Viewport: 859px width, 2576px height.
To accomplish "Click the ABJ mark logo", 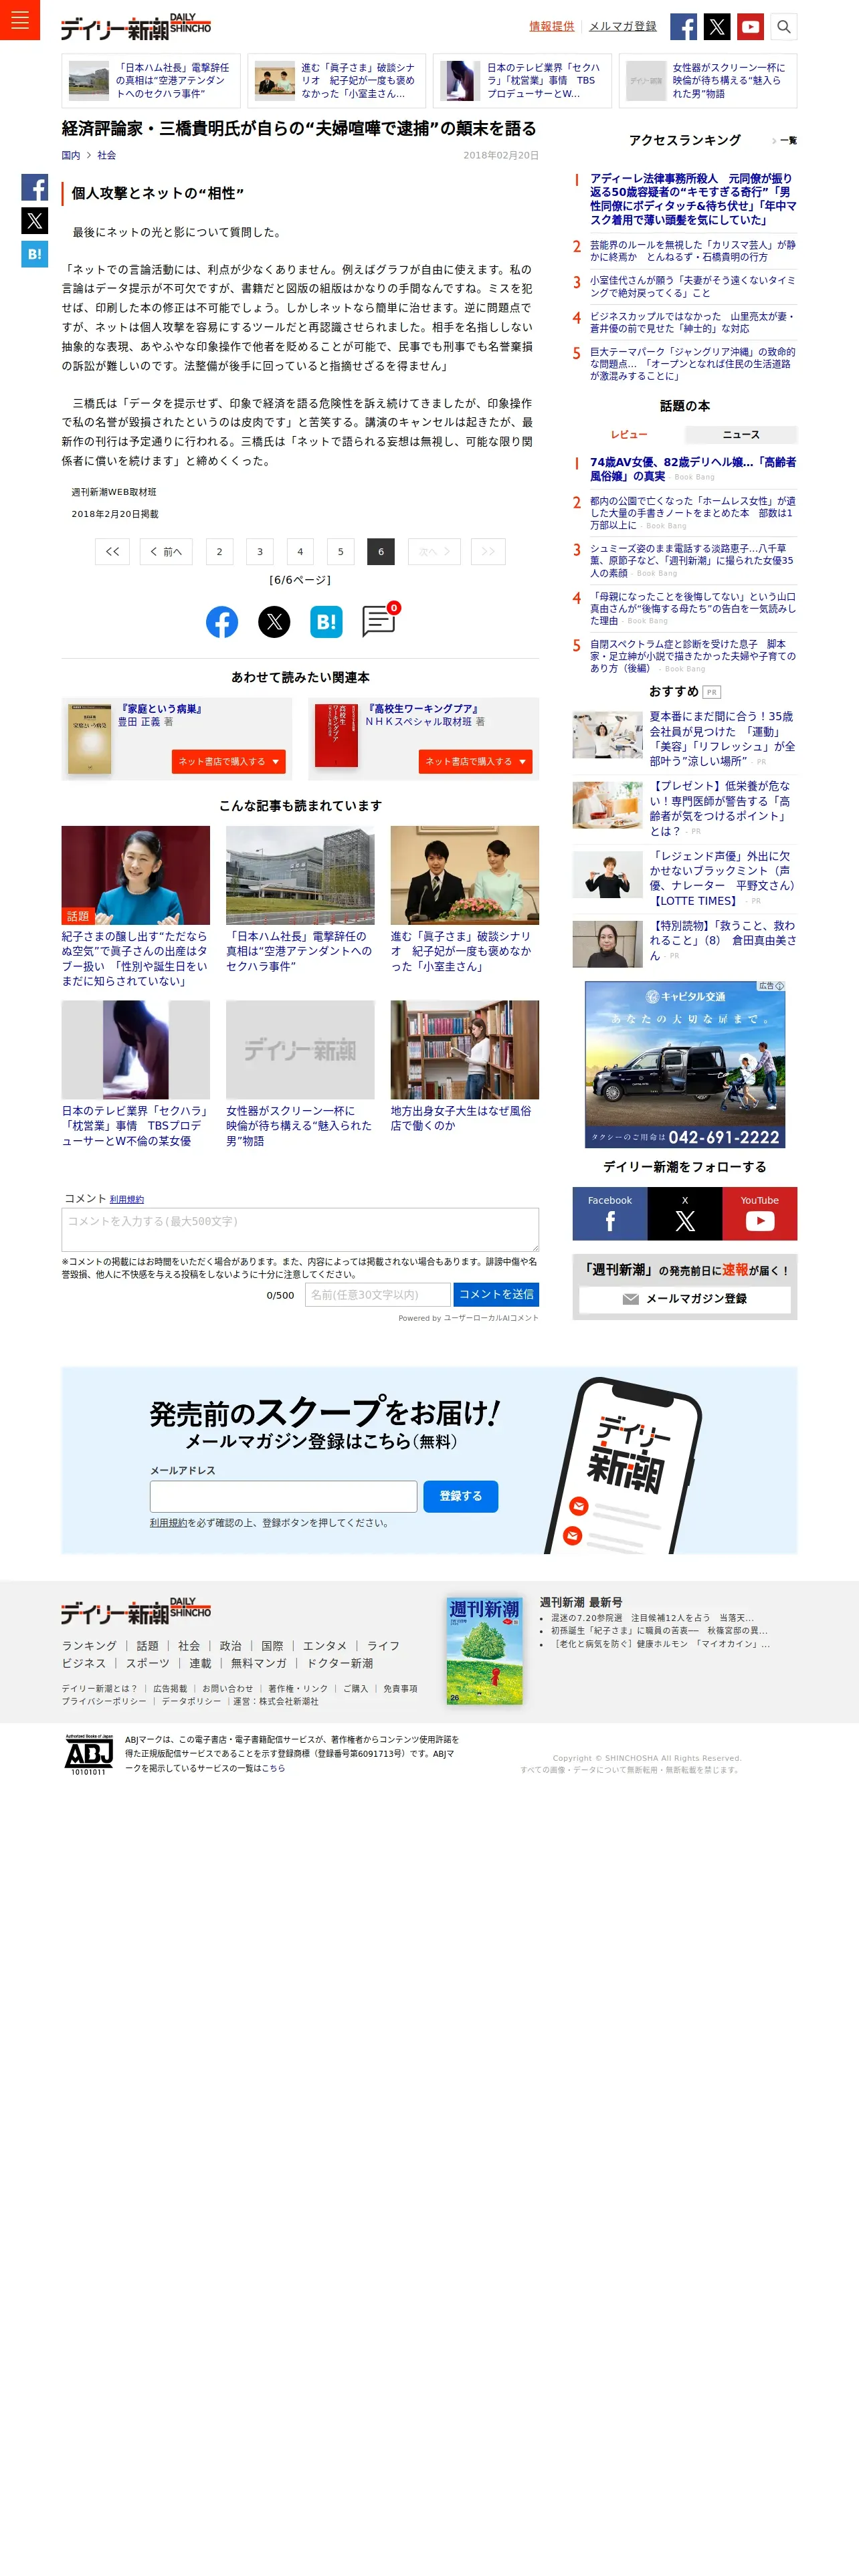I will click(88, 1755).
